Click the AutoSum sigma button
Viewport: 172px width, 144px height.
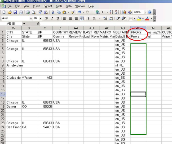(103, 12)
